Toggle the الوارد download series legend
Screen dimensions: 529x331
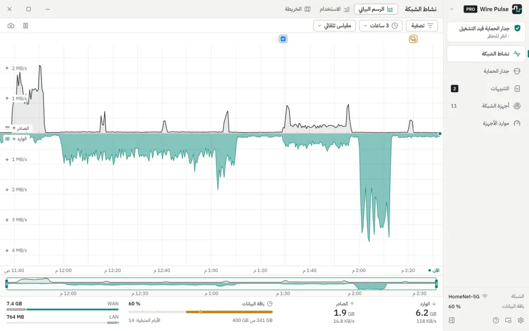pyautogui.click(x=16, y=139)
